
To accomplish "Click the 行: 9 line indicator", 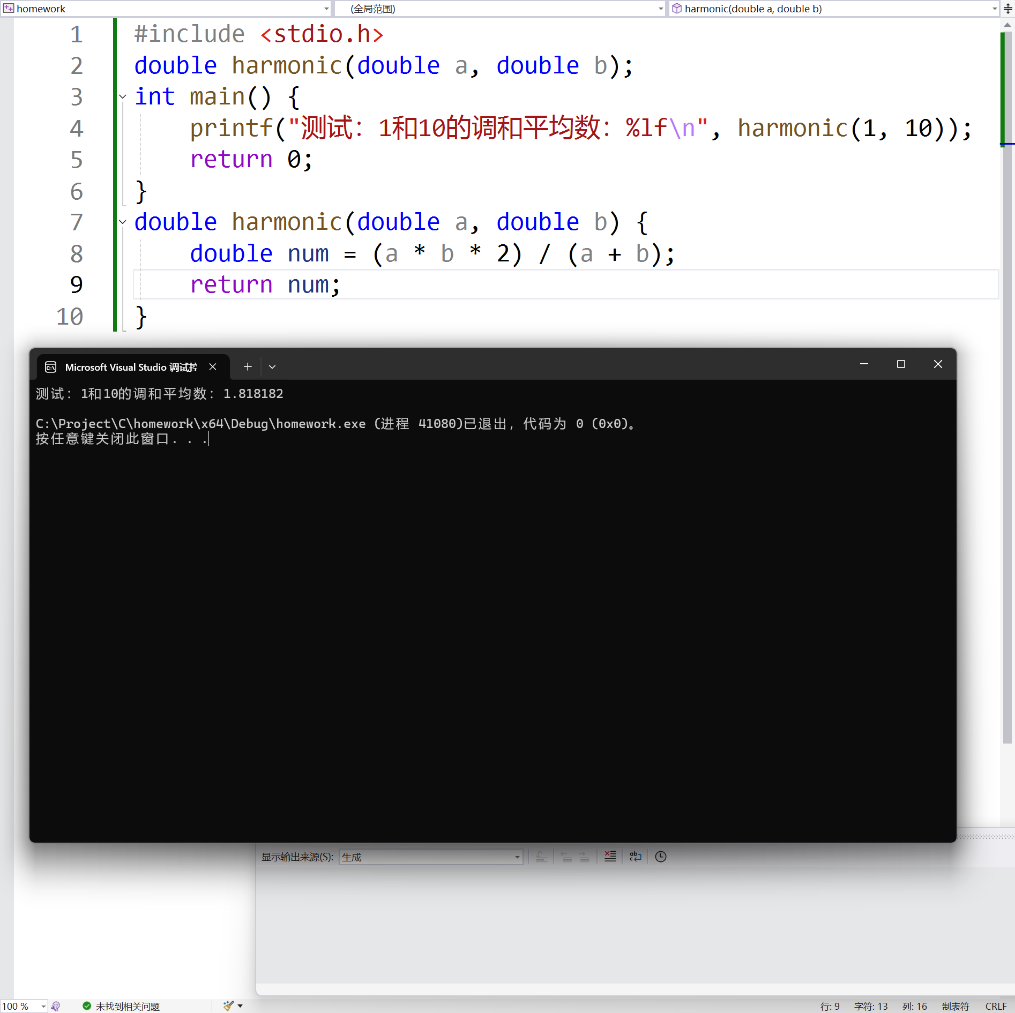I will pos(830,1007).
